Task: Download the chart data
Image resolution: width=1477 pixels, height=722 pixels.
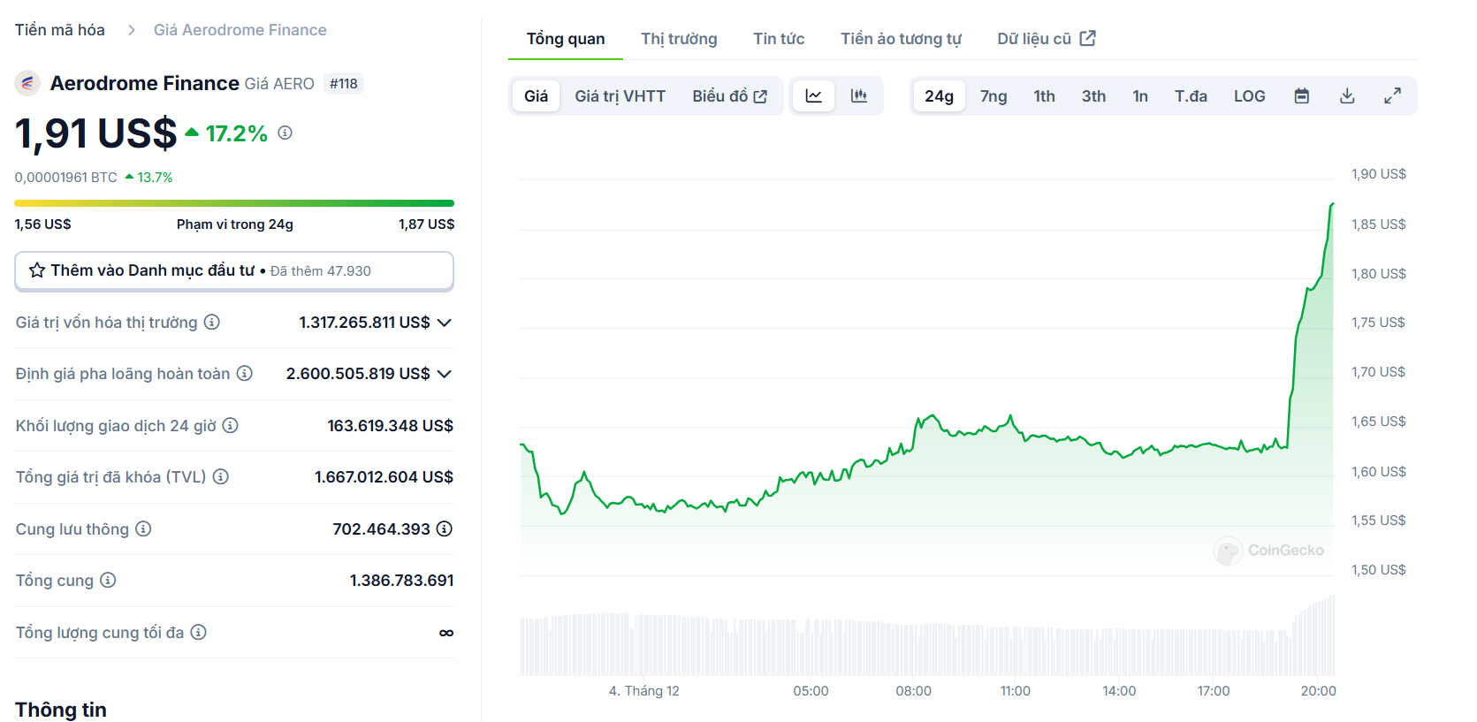Action: pos(1347,95)
